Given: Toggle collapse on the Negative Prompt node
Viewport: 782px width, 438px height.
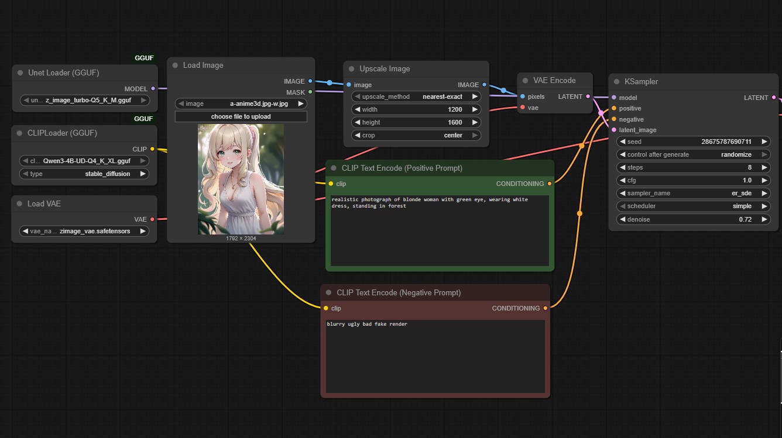Looking at the screenshot, I should pyautogui.click(x=328, y=292).
